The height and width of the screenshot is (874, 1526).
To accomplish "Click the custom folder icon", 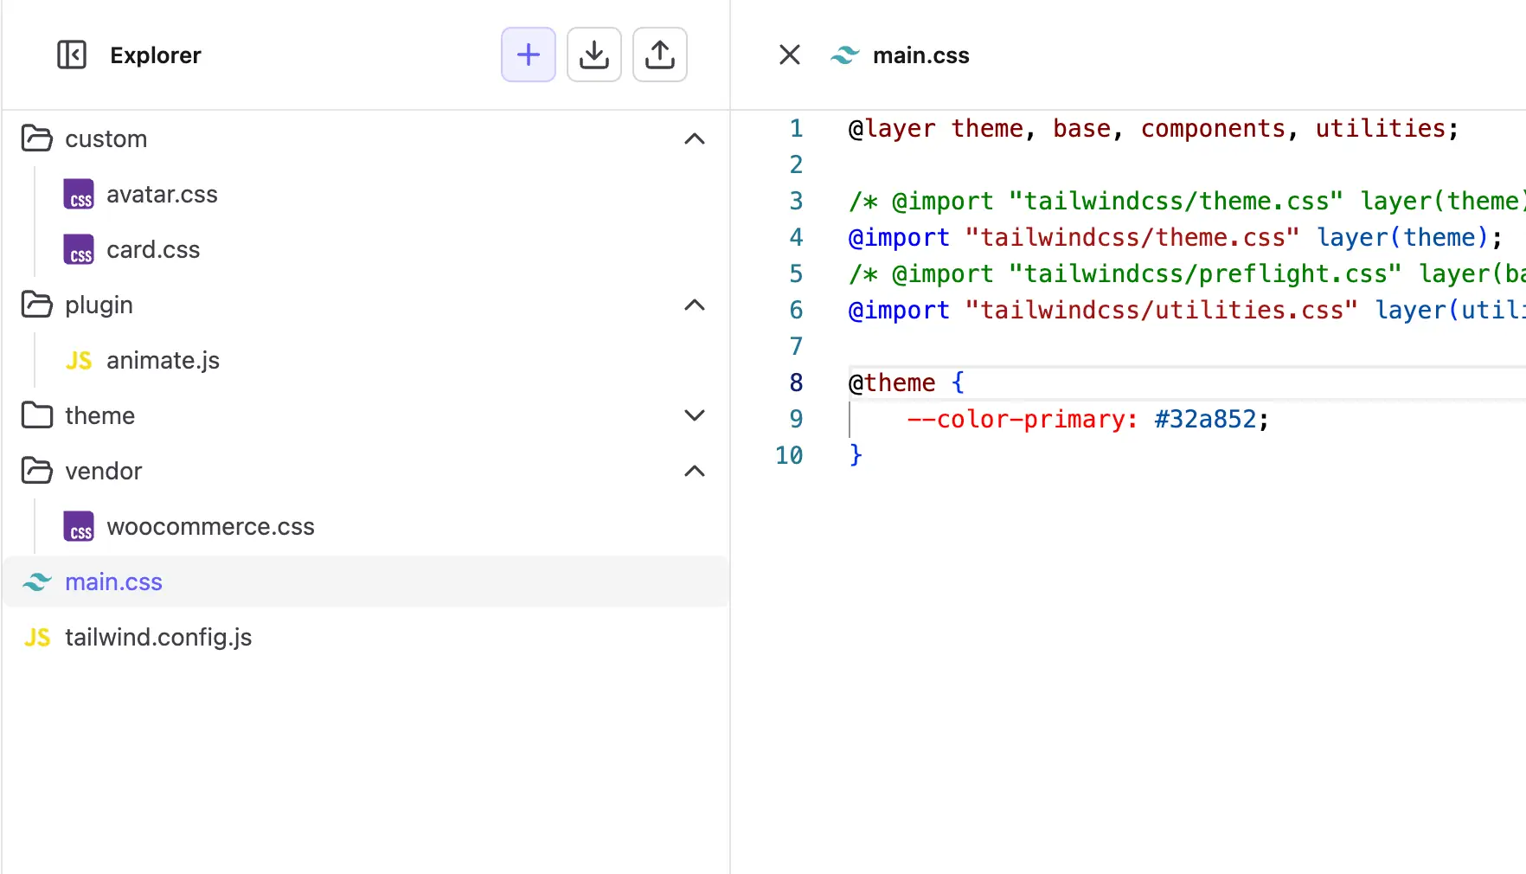I will click(35, 138).
